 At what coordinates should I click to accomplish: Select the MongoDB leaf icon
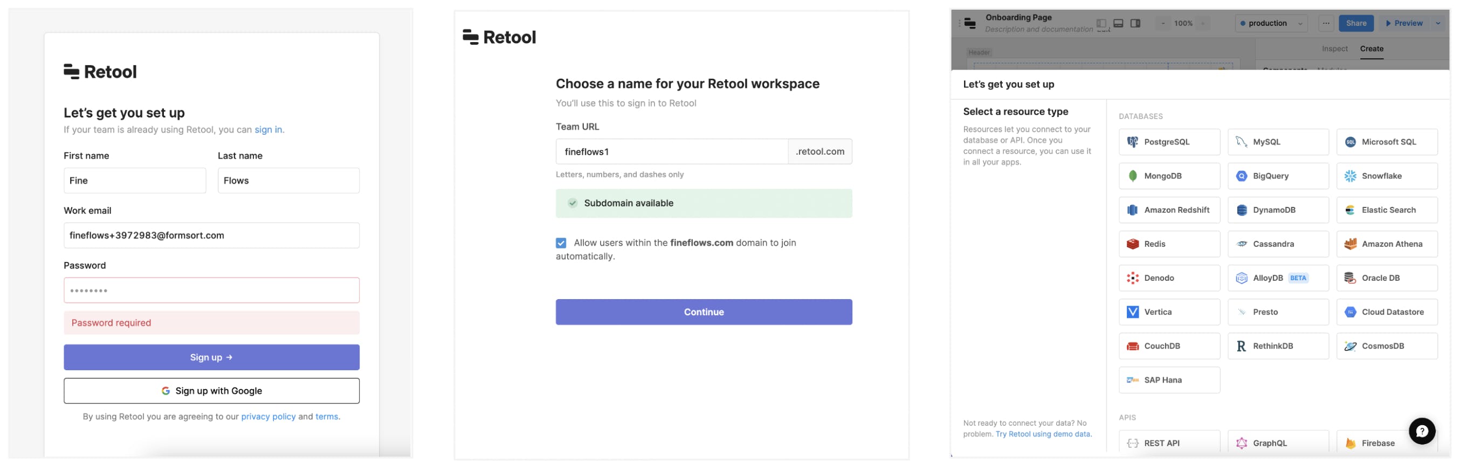[1132, 176]
